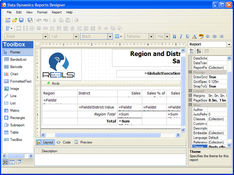Select the BandedList toolbox item
This screenshot has height=175, width=234.
18,59
